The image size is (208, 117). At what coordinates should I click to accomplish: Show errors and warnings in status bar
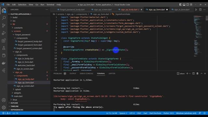click(6, 113)
